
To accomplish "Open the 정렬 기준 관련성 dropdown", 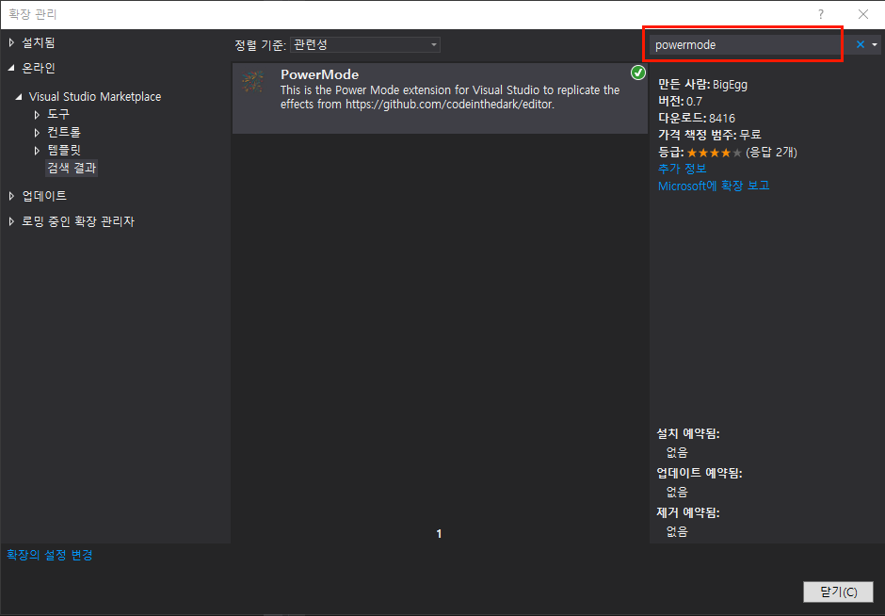I will (365, 44).
